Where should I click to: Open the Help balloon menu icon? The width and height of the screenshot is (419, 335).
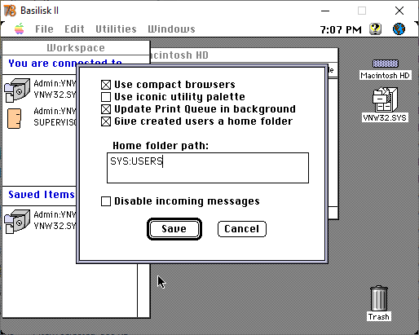click(375, 29)
